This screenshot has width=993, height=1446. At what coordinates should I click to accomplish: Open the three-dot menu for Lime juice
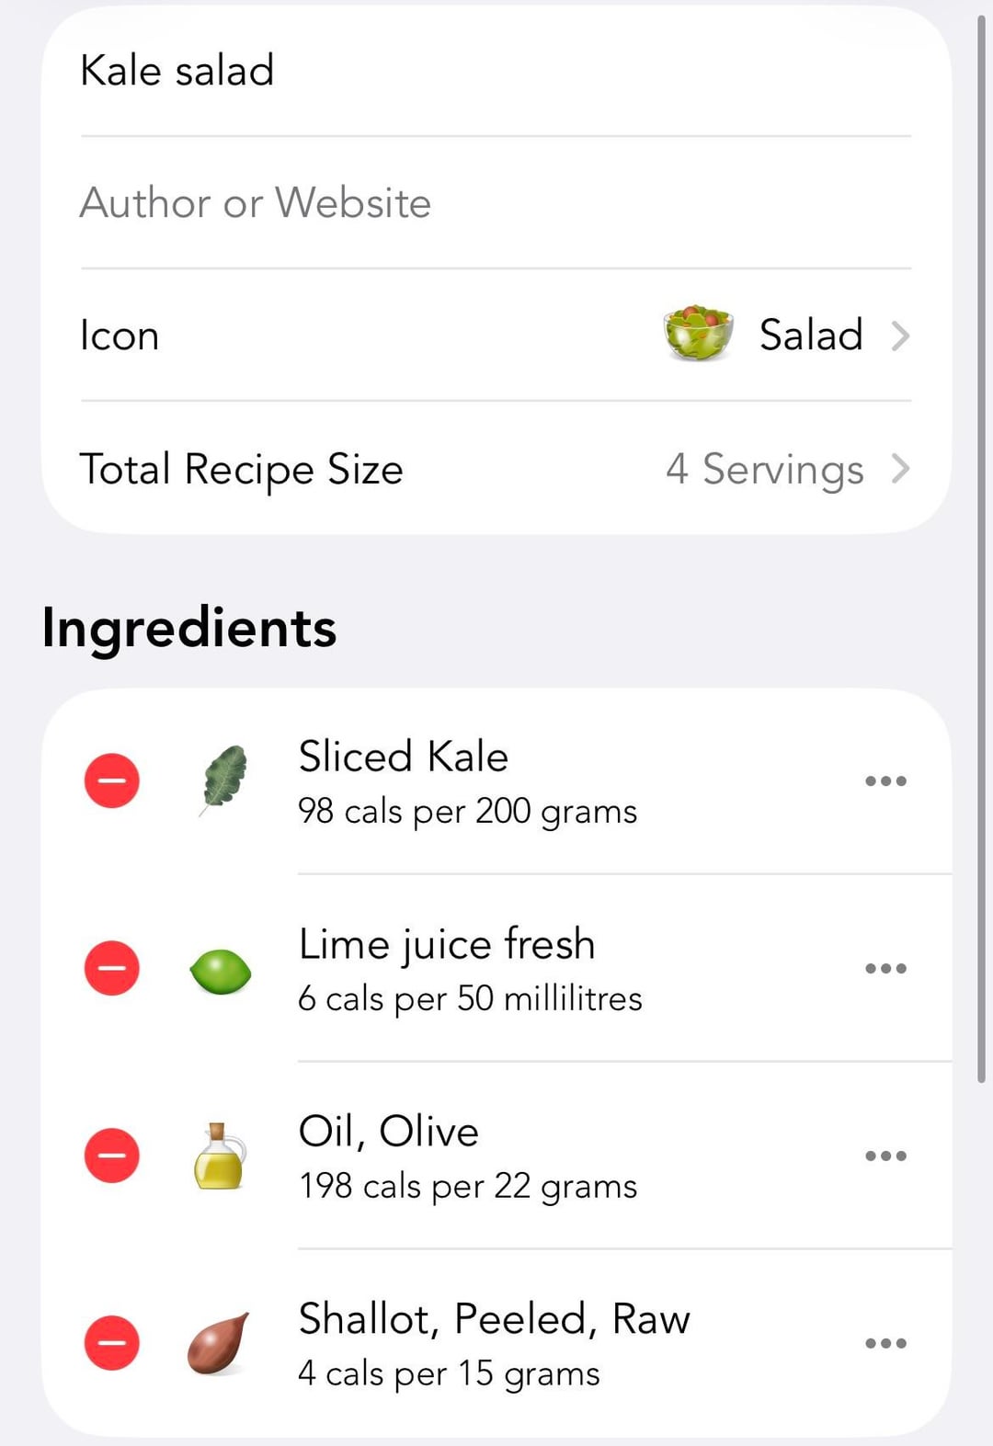click(885, 969)
